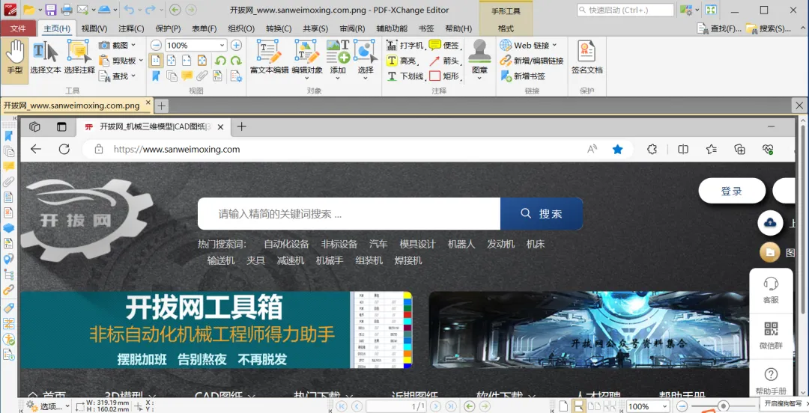Viewport: 809px width, 413px height.
Task: Toggle Actual Size view button in ribbon
Action: [155, 61]
